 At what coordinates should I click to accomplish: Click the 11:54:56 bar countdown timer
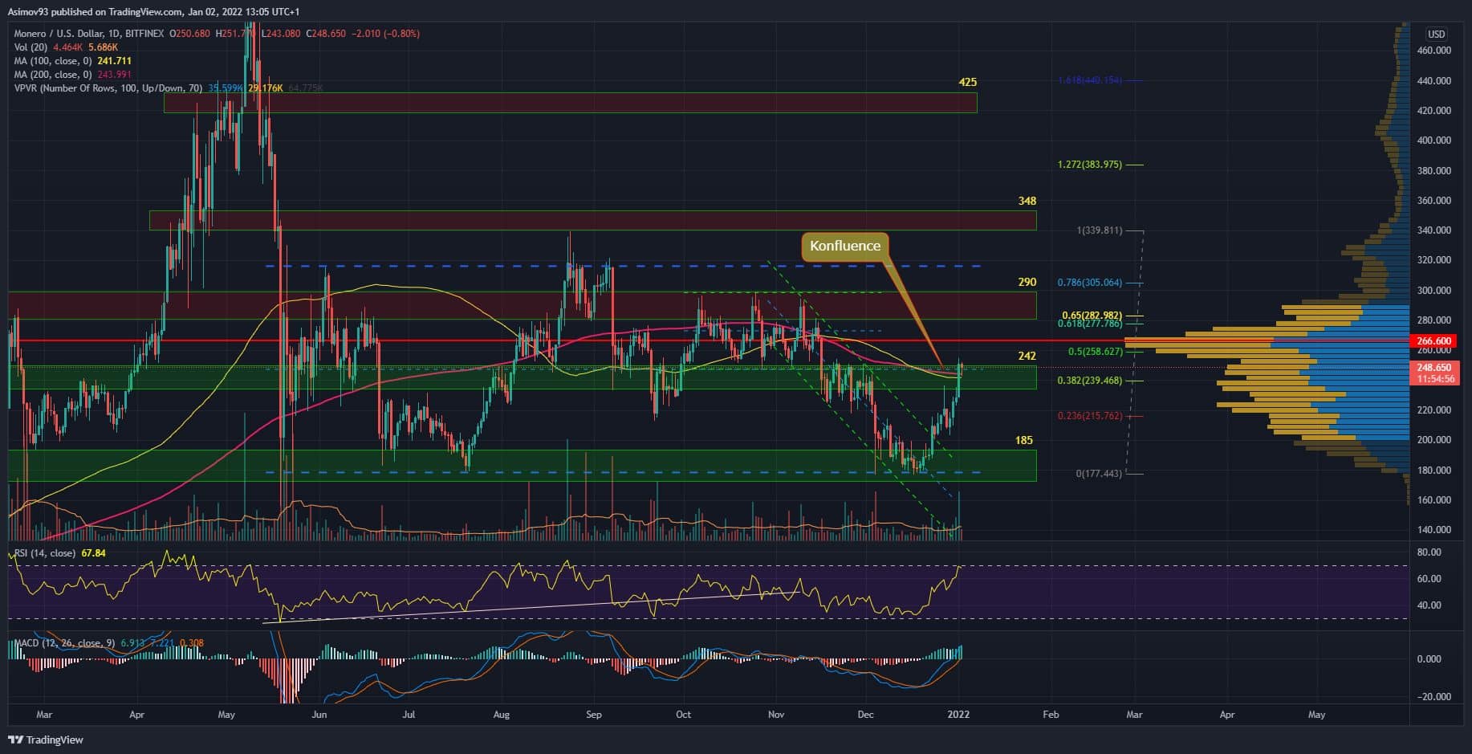[1434, 379]
